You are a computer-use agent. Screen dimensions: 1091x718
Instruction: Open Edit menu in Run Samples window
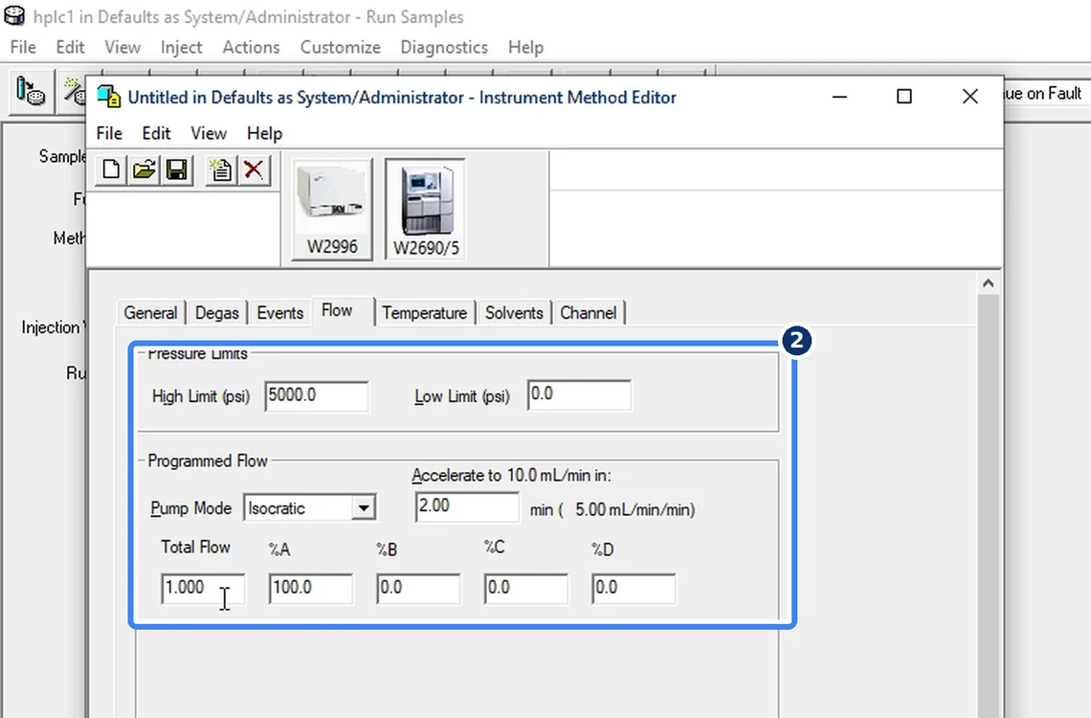[x=70, y=47]
